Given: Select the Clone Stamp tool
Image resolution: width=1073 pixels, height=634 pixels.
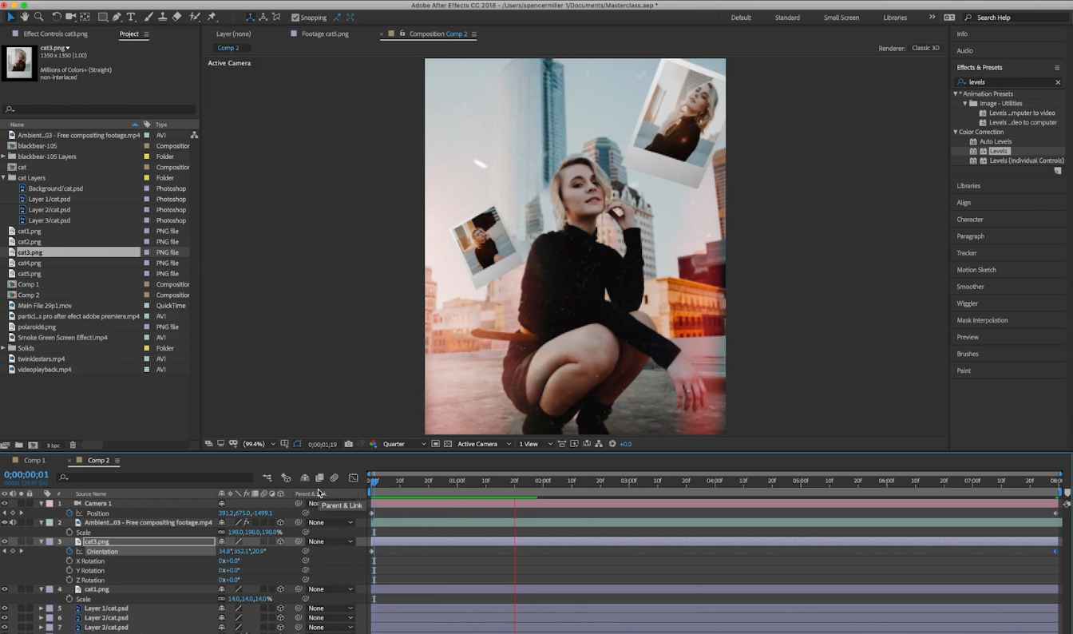Looking at the screenshot, I should (162, 17).
